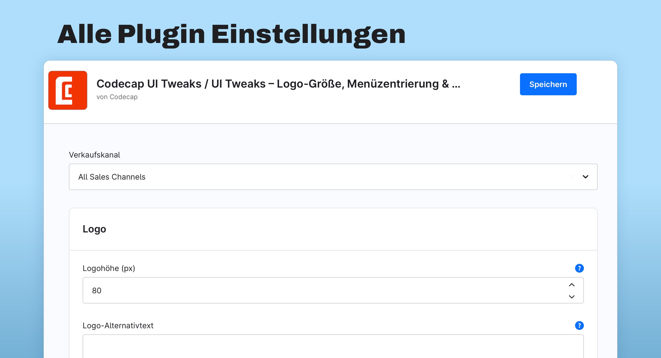Image resolution: width=661 pixels, height=358 pixels.
Task: Click the Logohöhe (px) label
Action: pos(109,268)
